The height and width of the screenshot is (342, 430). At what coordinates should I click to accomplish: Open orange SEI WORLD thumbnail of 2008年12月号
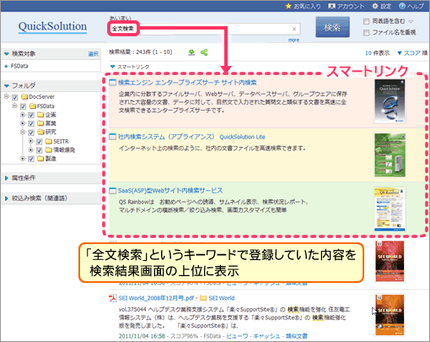[x=390, y=315]
